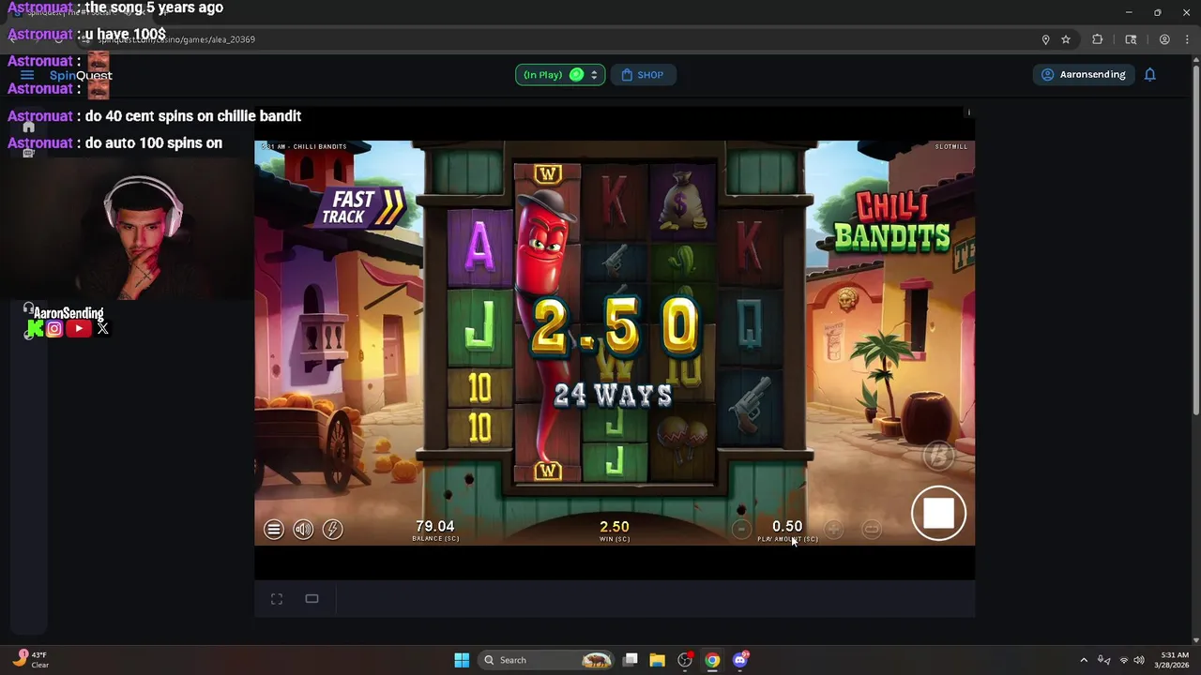Click the SpinQuest logo
The width and height of the screenshot is (1201, 675).
click(81, 75)
